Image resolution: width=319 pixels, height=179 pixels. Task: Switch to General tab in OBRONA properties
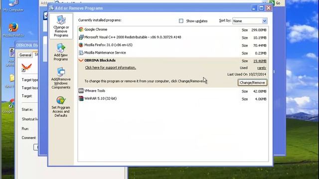(25, 55)
